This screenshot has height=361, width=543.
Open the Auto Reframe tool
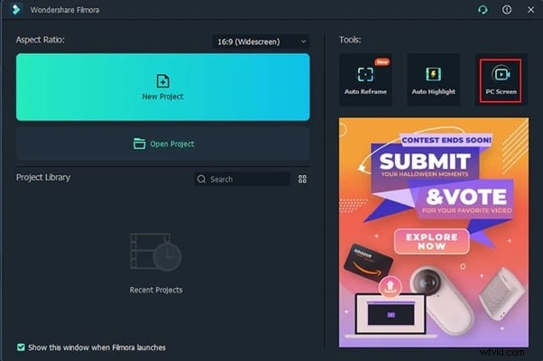[x=365, y=79]
